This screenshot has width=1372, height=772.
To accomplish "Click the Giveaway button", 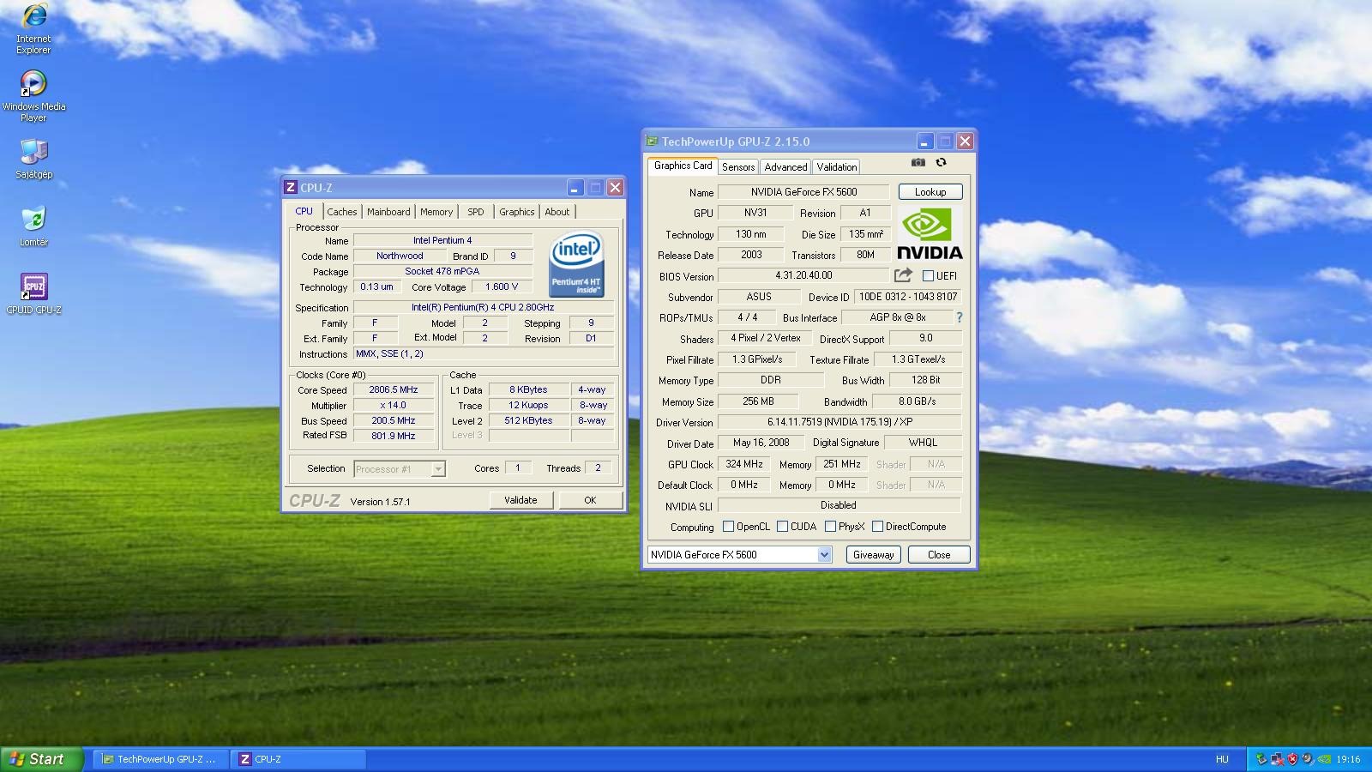I will (x=874, y=555).
